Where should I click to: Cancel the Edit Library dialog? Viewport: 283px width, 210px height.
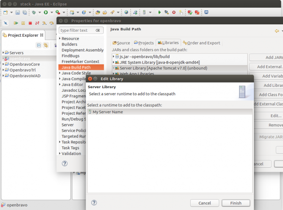click(x=204, y=203)
